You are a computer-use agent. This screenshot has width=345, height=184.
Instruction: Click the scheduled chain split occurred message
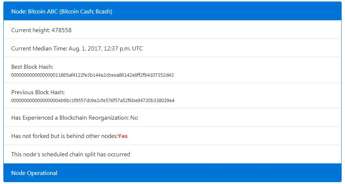(x=70, y=154)
